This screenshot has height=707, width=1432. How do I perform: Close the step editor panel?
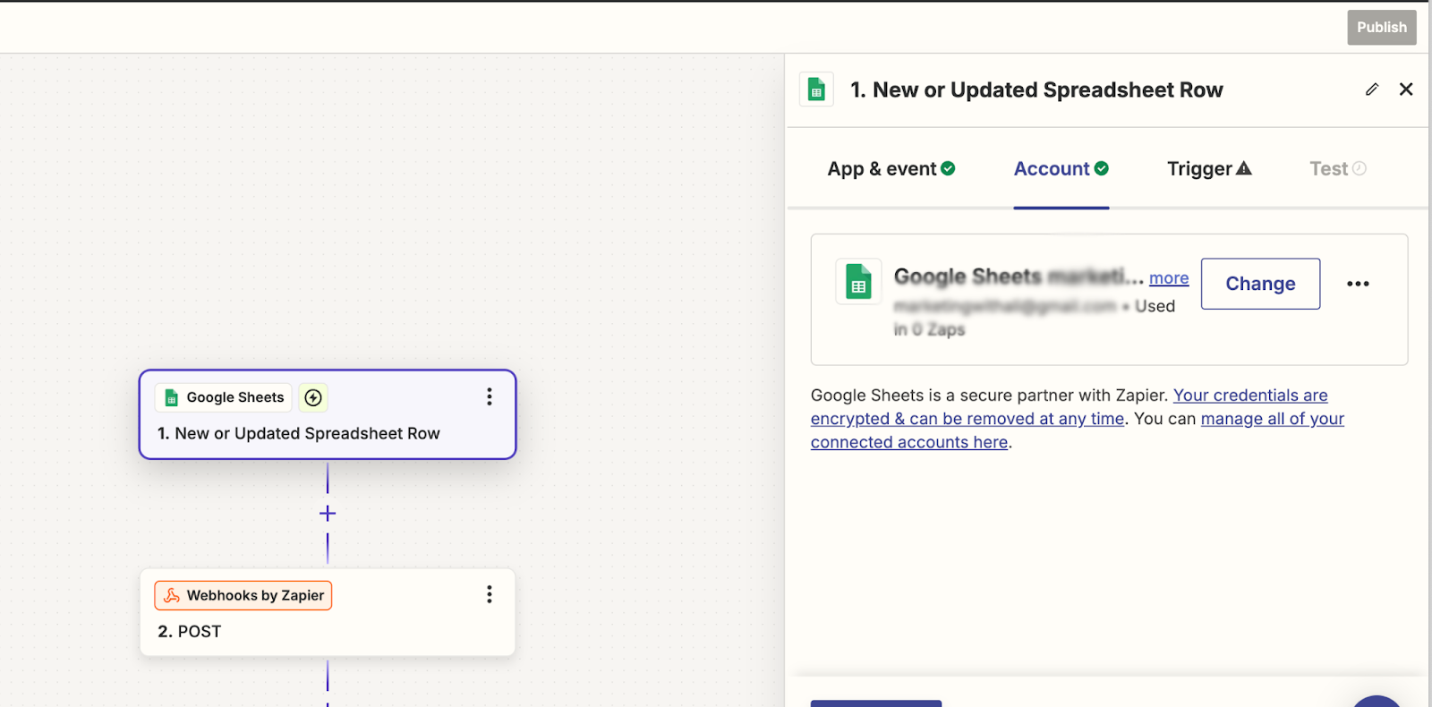1406,89
